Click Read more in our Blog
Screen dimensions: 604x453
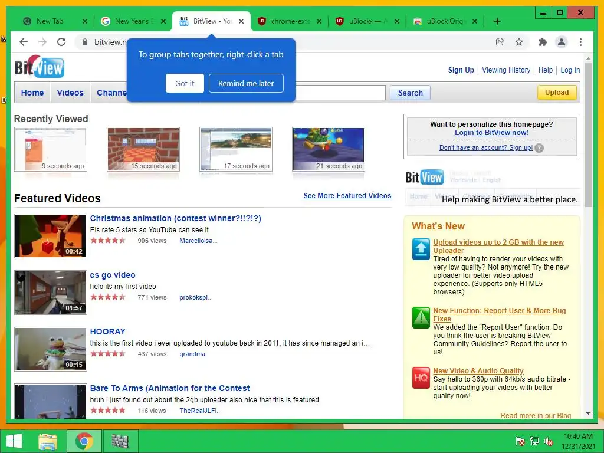click(x=536, y=415)
